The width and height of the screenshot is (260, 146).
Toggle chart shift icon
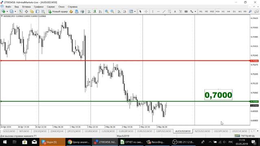click(125, 11)
